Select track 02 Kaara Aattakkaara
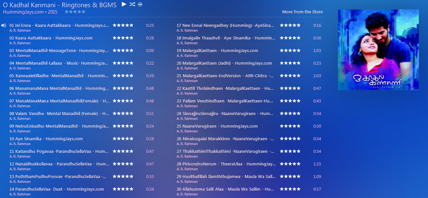Image resolution: width=428 pixels, height=198 pixels. pyautogui.click(x=51, y=38)
